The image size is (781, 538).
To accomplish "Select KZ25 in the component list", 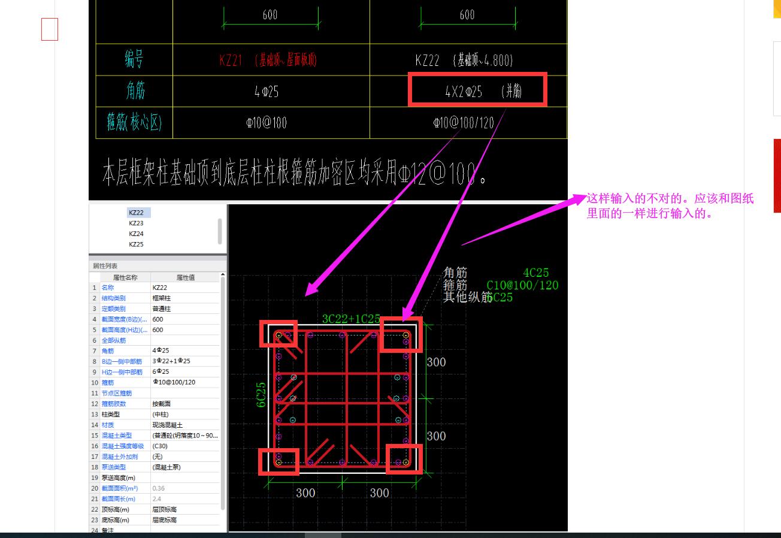I will point(137,244).
